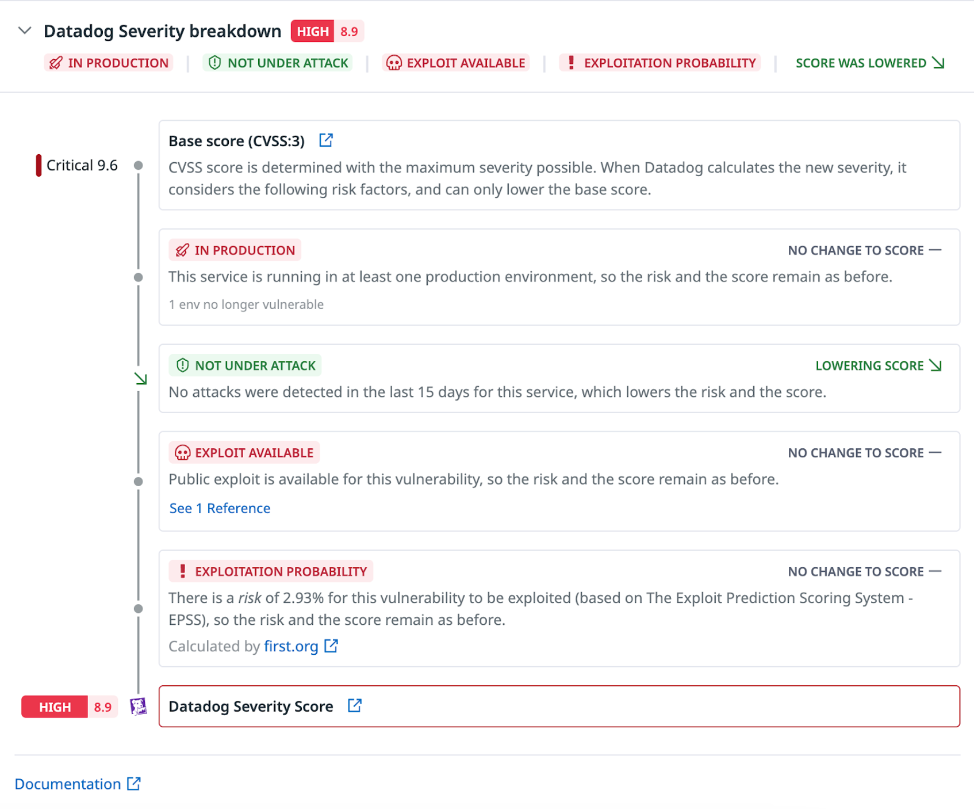Open the See 1 Reference link
The height and width of the screenshot is (809, 974).
pyautogui.click(x=219, y=508)
